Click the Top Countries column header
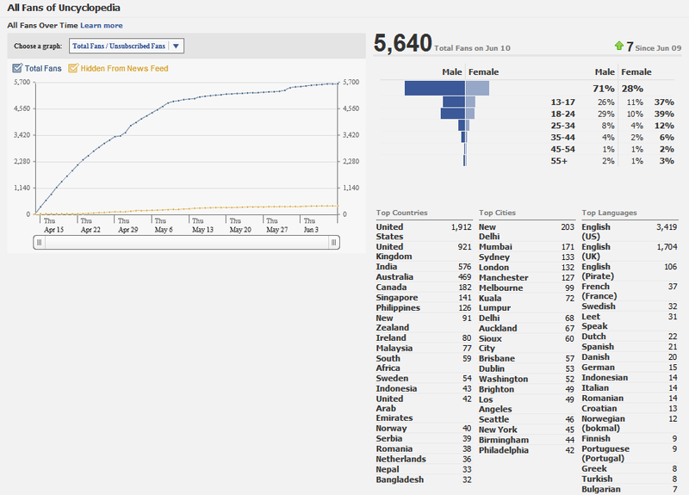689x495 pixels. coord(402,213)
